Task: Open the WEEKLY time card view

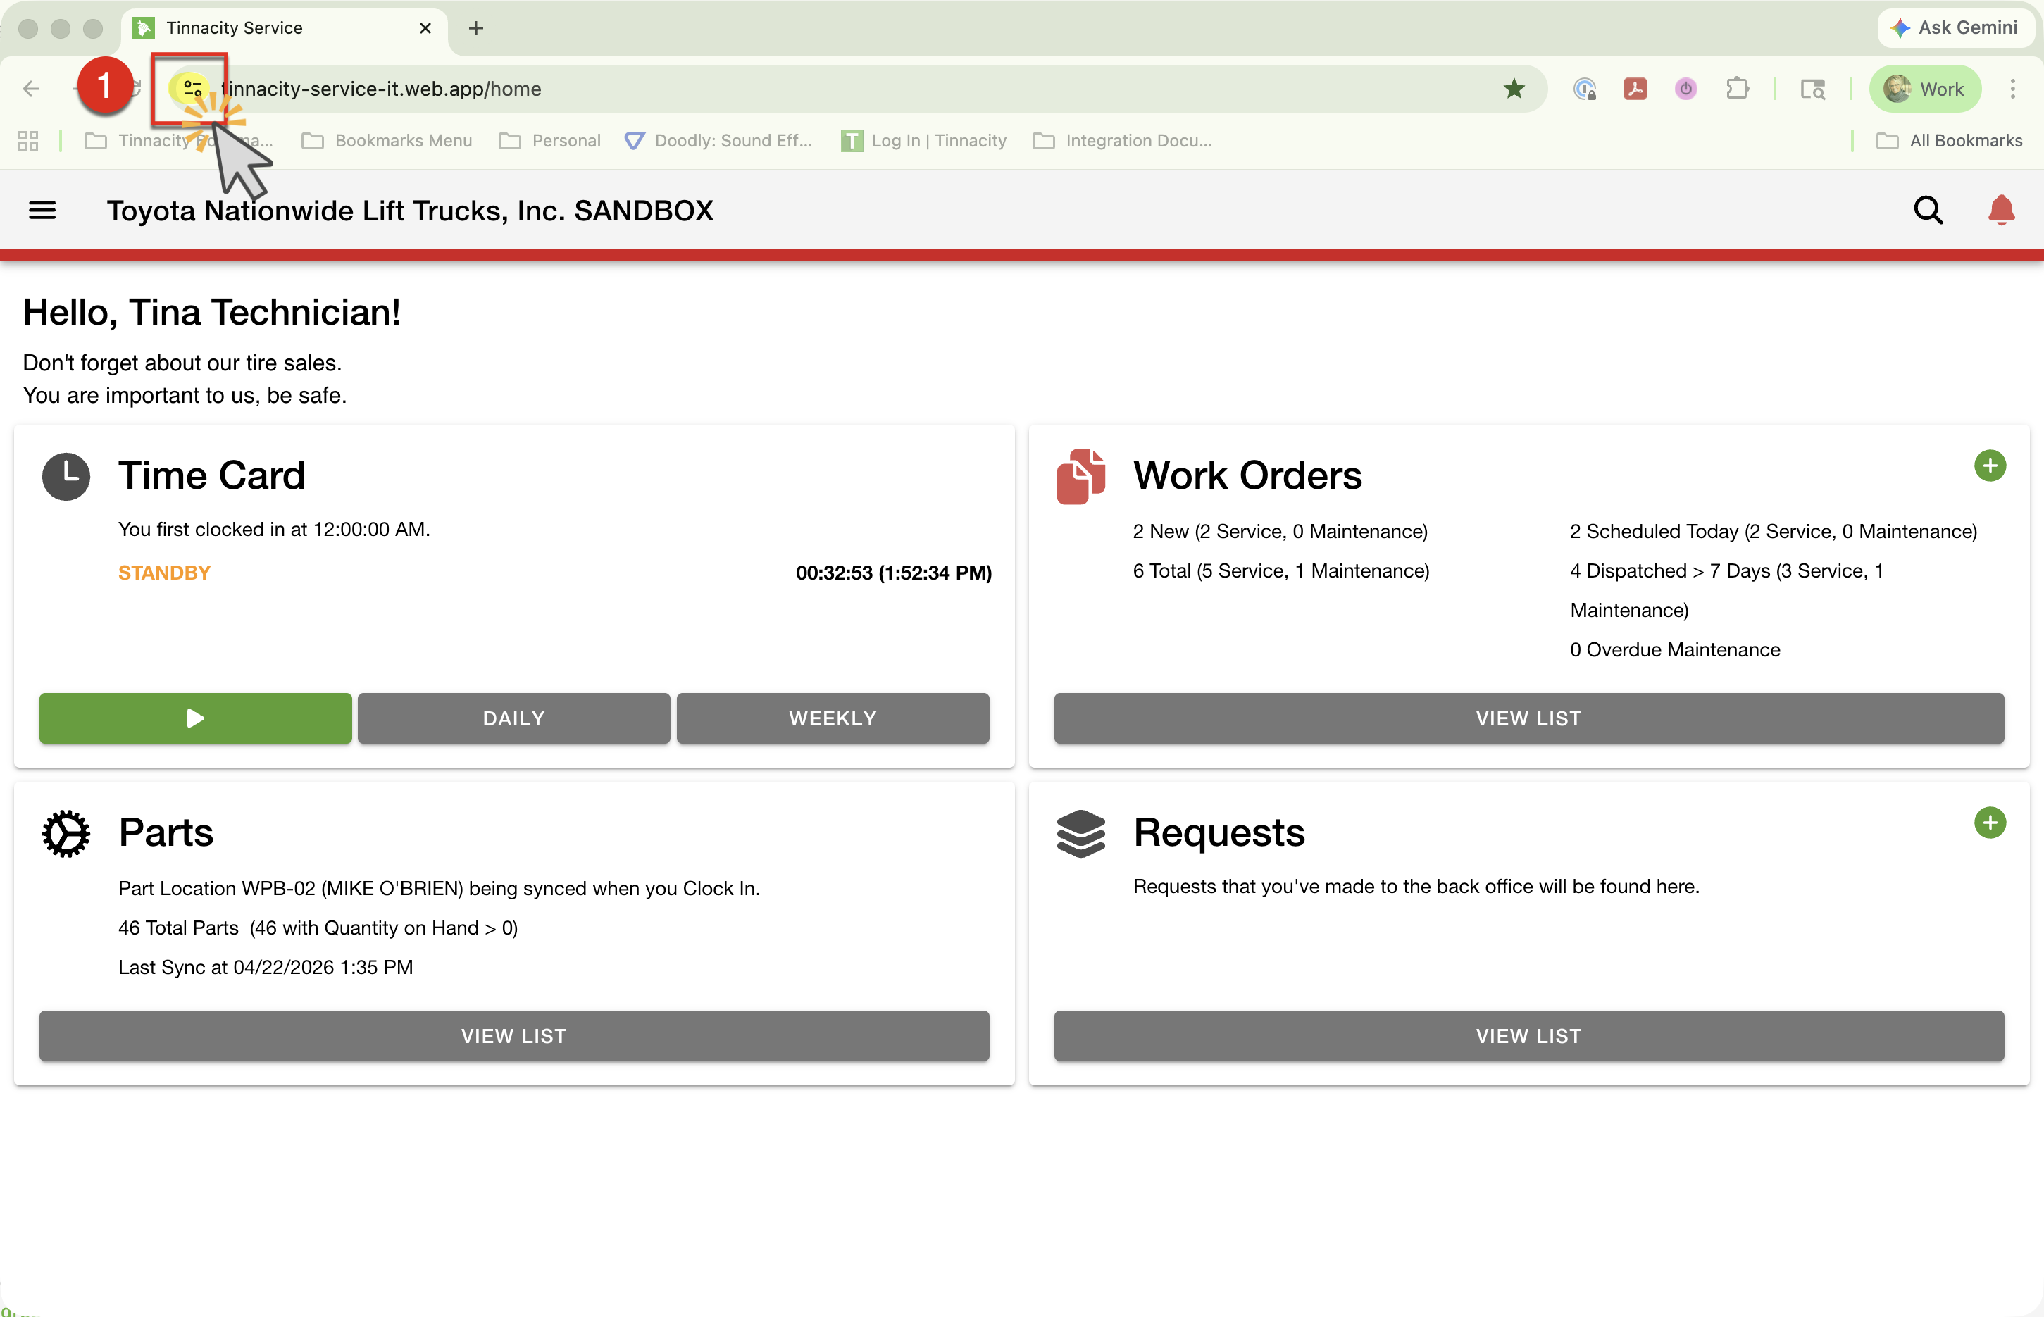Action: point(832,718)
